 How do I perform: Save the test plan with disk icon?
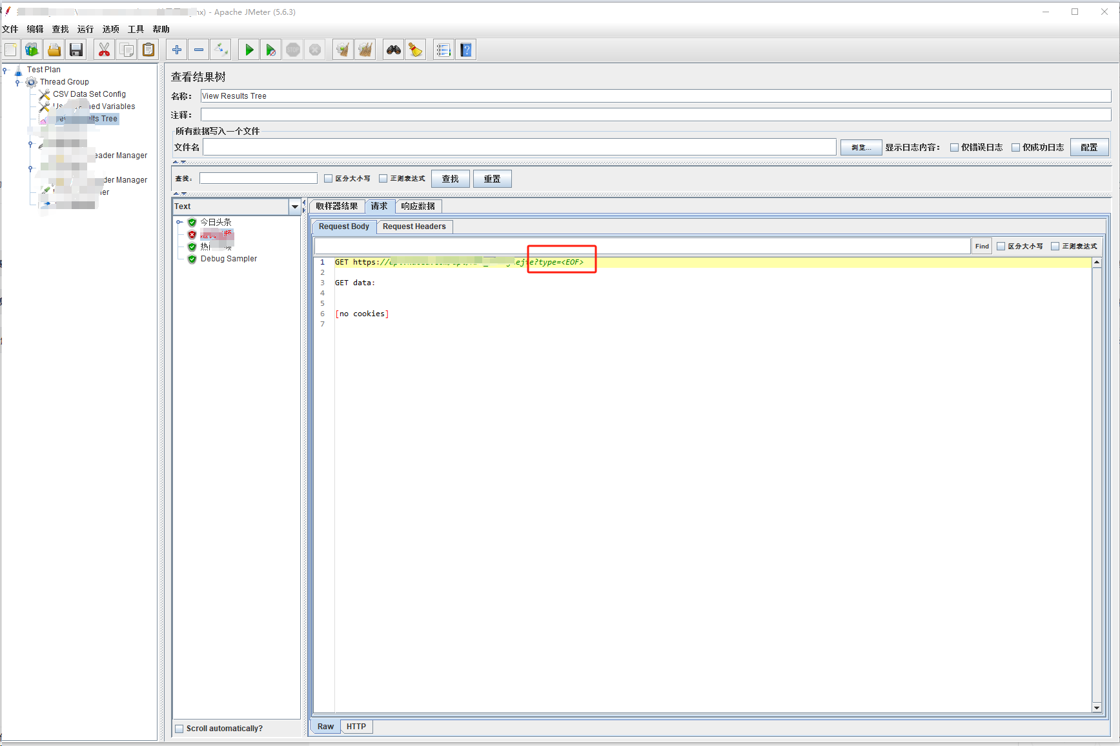76,49
